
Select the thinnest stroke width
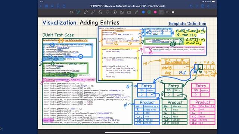pyautogui.click(x=161, y=12)
